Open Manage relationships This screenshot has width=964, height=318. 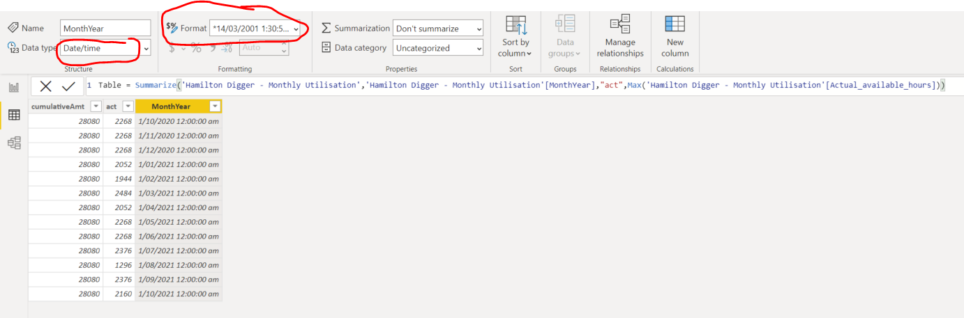coord(619,24)
